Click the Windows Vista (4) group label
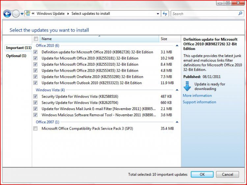This screenshot has width=247, height=185. coord(50,90)
